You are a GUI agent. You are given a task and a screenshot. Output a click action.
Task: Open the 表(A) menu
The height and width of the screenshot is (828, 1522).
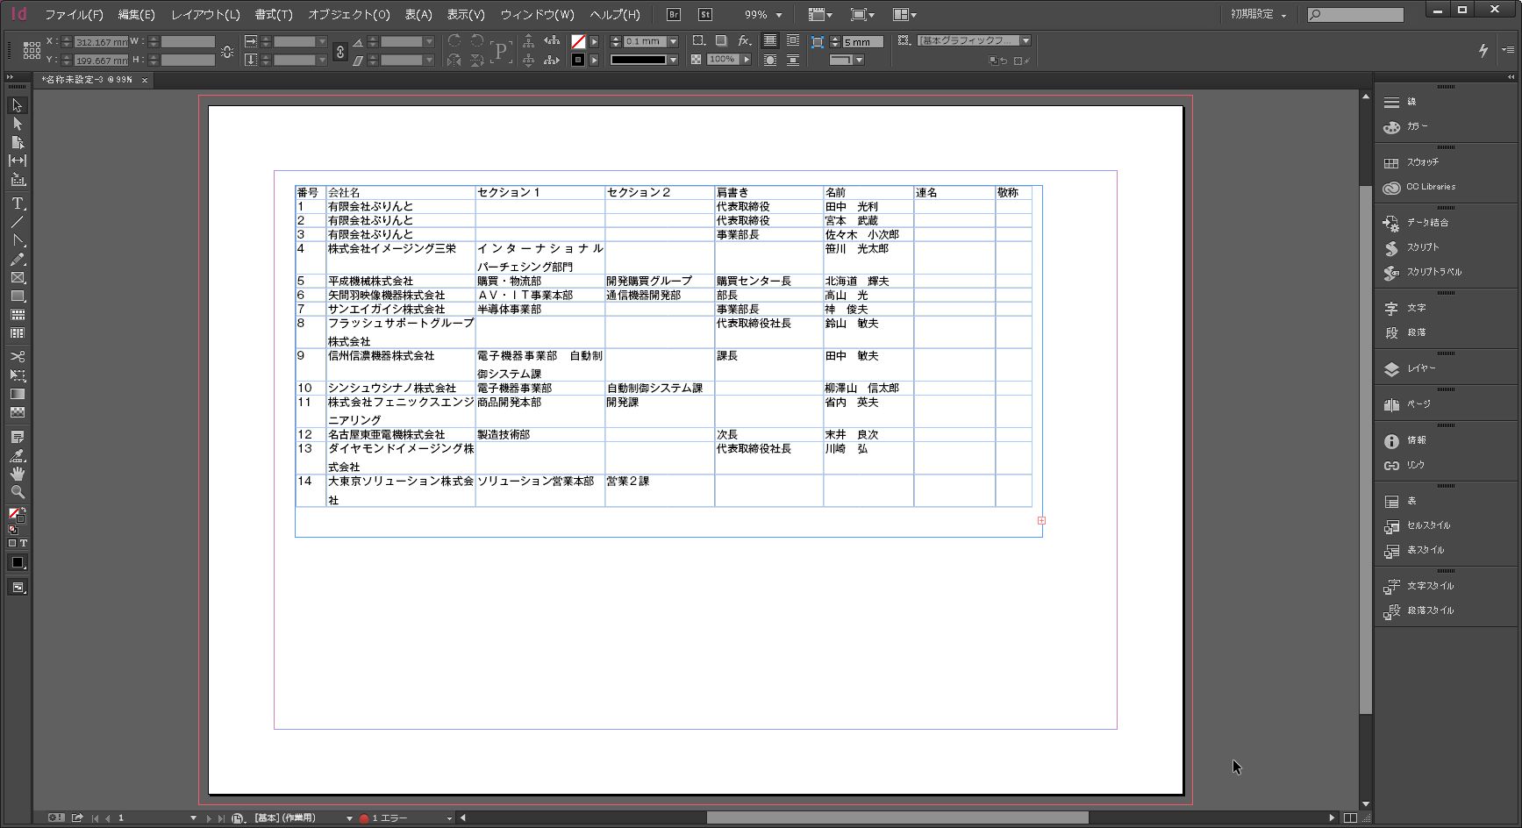[418, 15]
